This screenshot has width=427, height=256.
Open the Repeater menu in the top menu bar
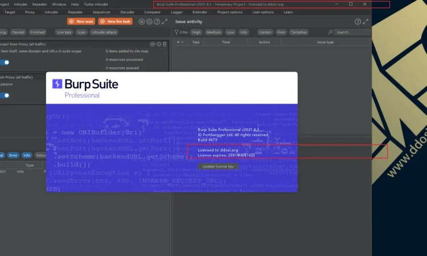39,5
